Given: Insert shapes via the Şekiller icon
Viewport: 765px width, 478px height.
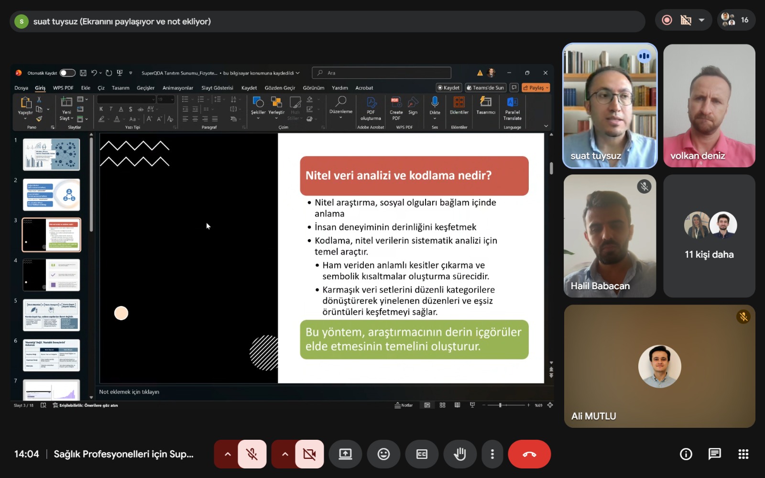Looking at the screenshot, I should (x=258, y=102).
